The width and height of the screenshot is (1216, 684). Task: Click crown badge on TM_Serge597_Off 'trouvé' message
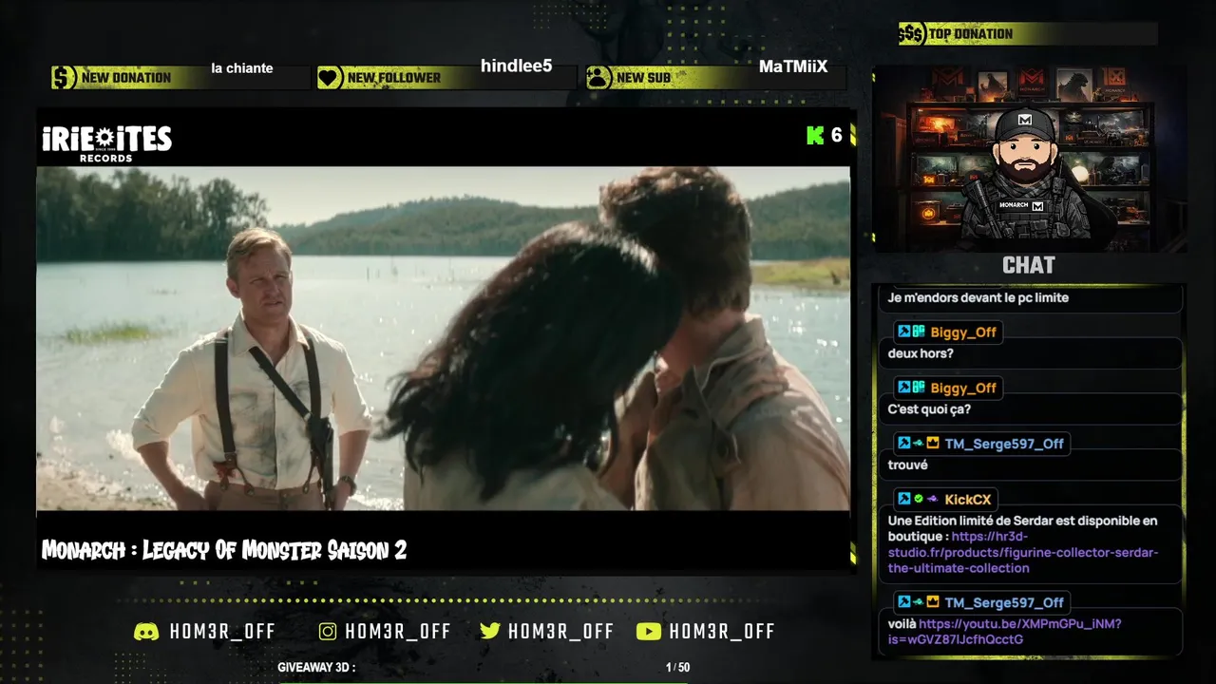(933, 444)
